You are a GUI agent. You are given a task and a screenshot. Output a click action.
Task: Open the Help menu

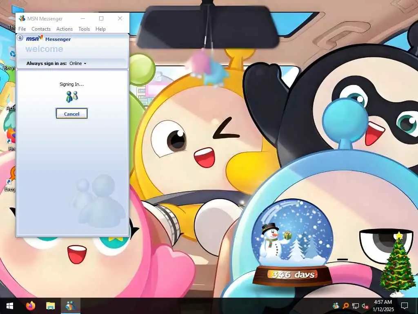(100, 29)
